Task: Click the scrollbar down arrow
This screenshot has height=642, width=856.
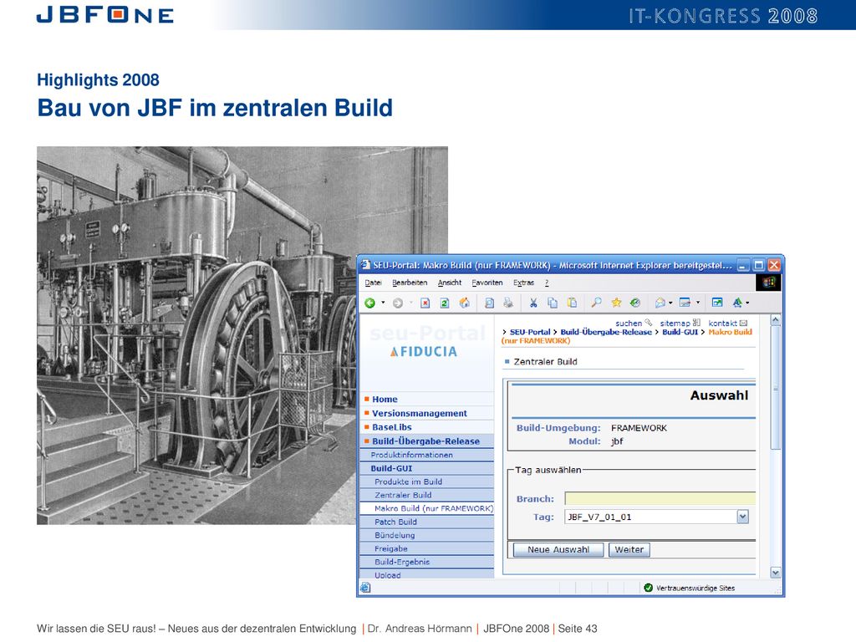Action: tap(775, 573)
